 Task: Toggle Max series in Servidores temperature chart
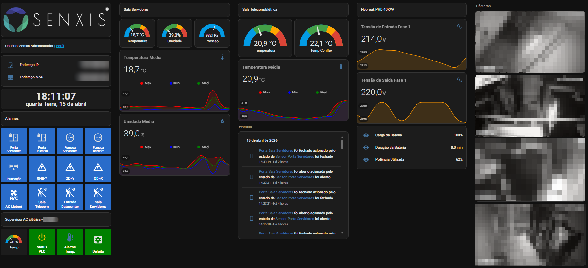click(x=146, y=83)
